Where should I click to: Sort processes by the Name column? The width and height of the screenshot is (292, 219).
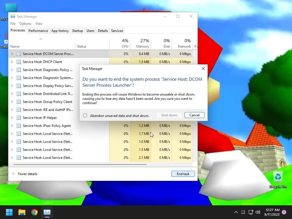click(42, 44)
